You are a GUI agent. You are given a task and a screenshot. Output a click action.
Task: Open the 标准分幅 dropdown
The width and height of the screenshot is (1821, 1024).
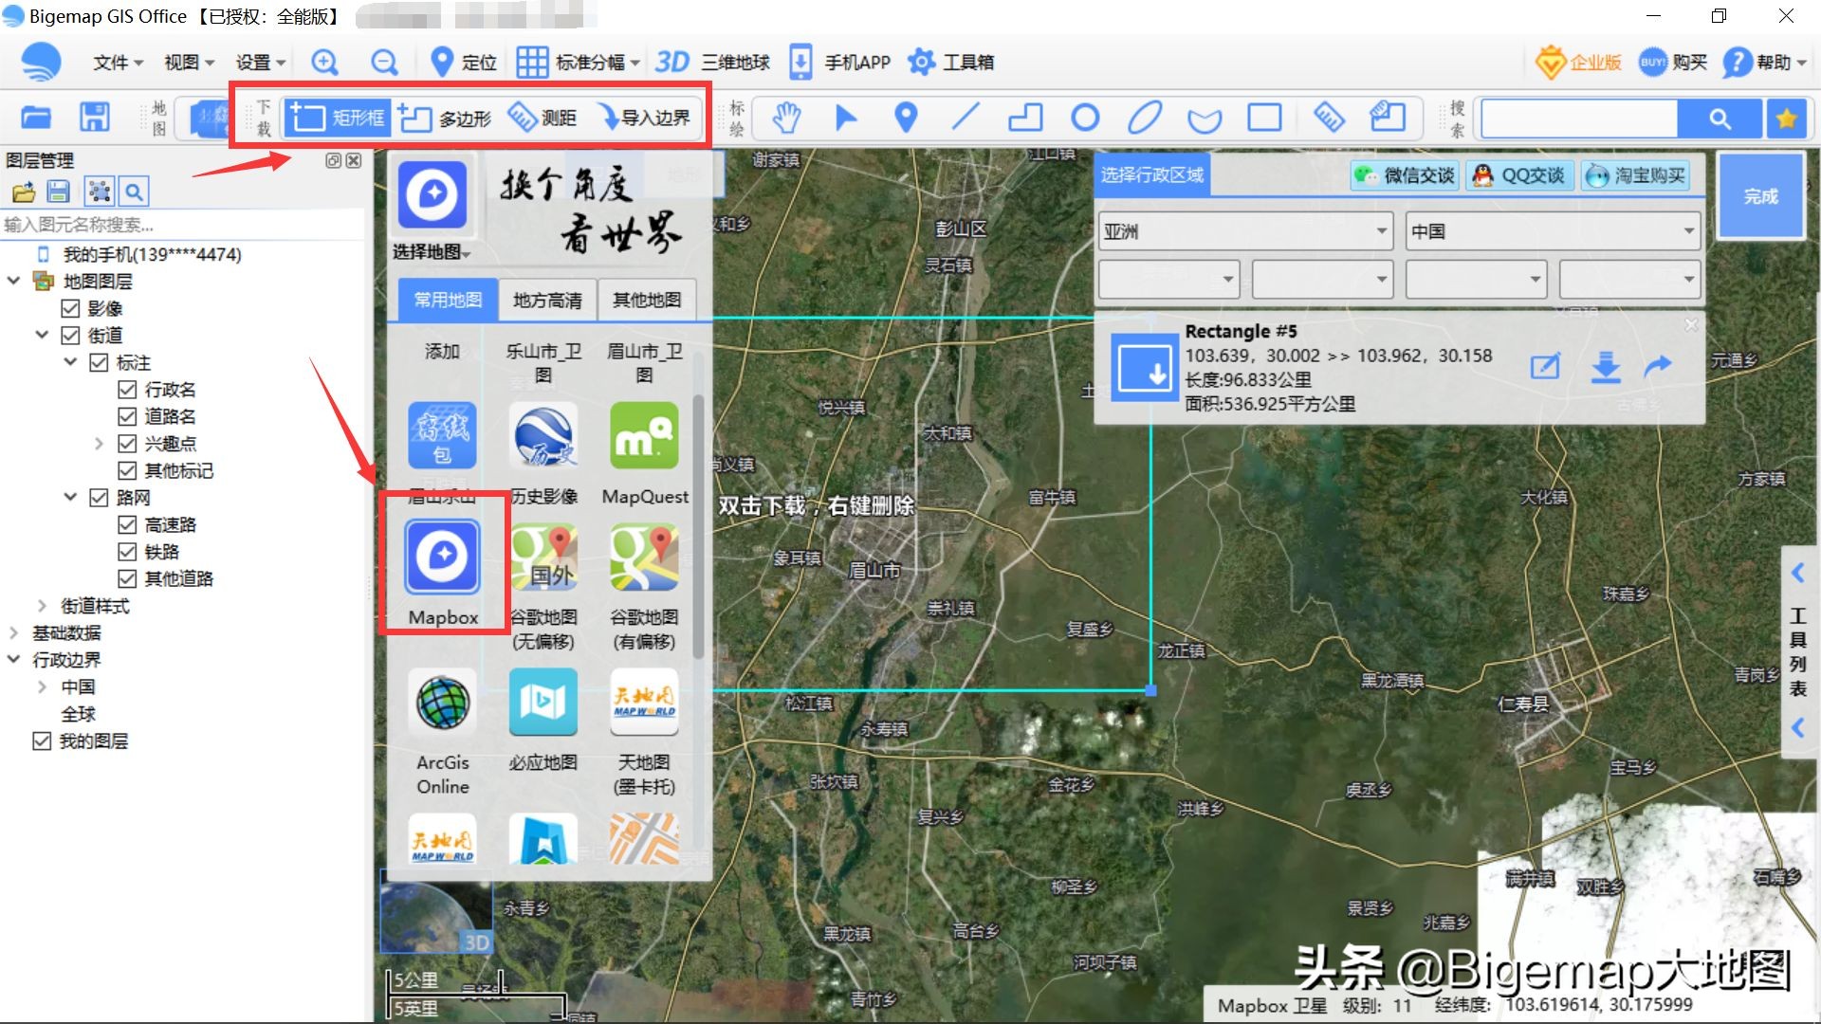point(579,63)
